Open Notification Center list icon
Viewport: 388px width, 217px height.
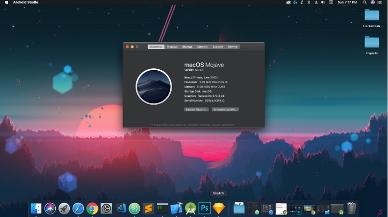point(380,2)
